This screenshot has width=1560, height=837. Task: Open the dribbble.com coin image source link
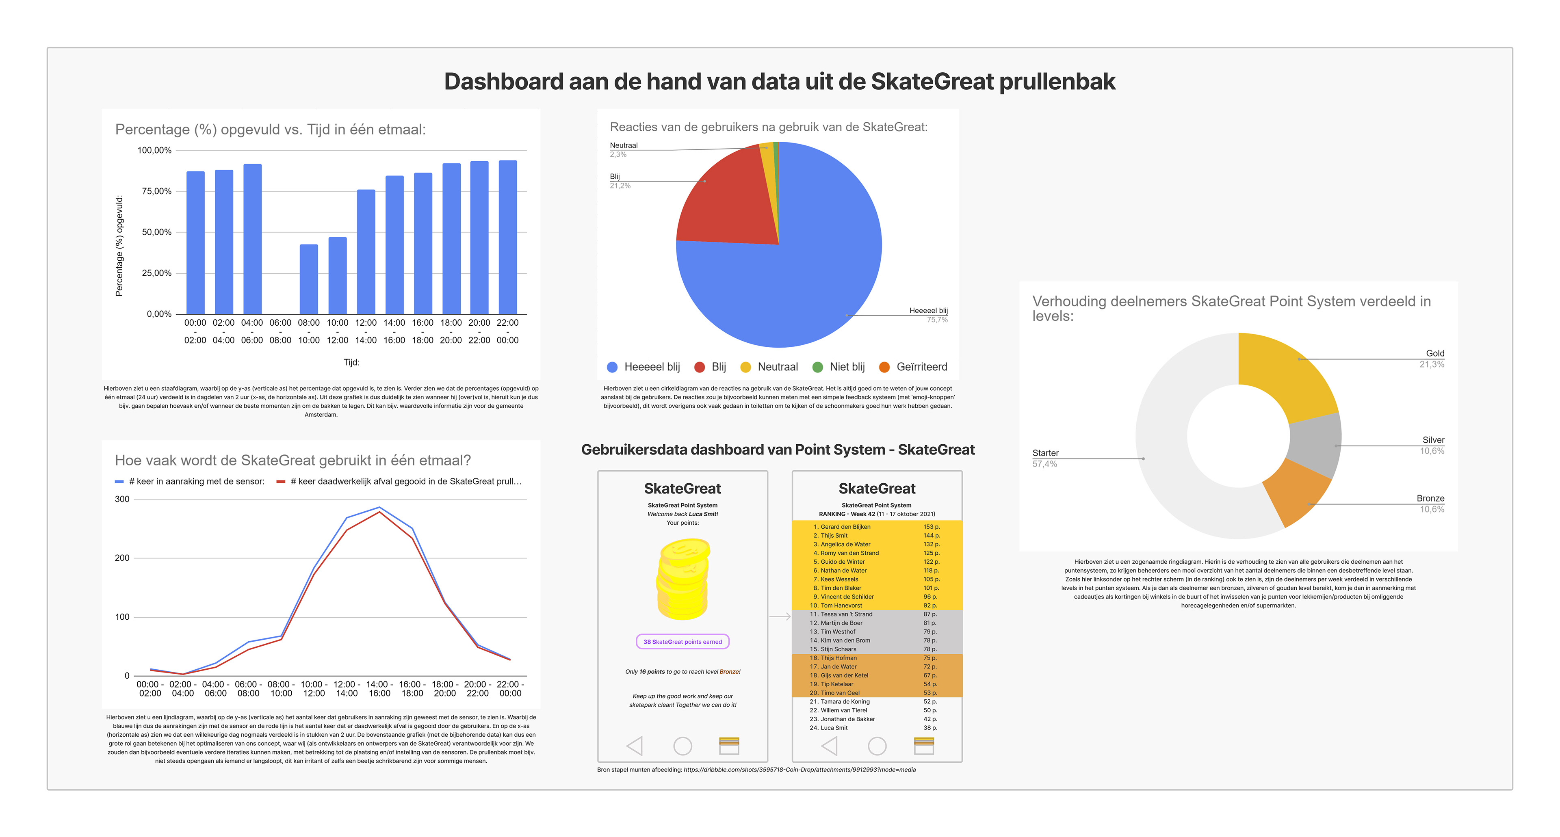pyautogui.click(x=799, y=770)
